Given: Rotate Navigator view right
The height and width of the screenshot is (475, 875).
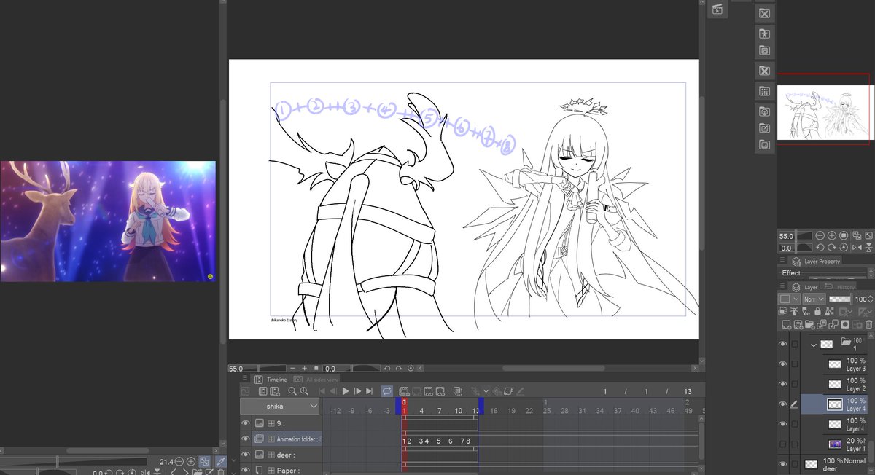Looking at the screenshot, I should tap(832, 248).
